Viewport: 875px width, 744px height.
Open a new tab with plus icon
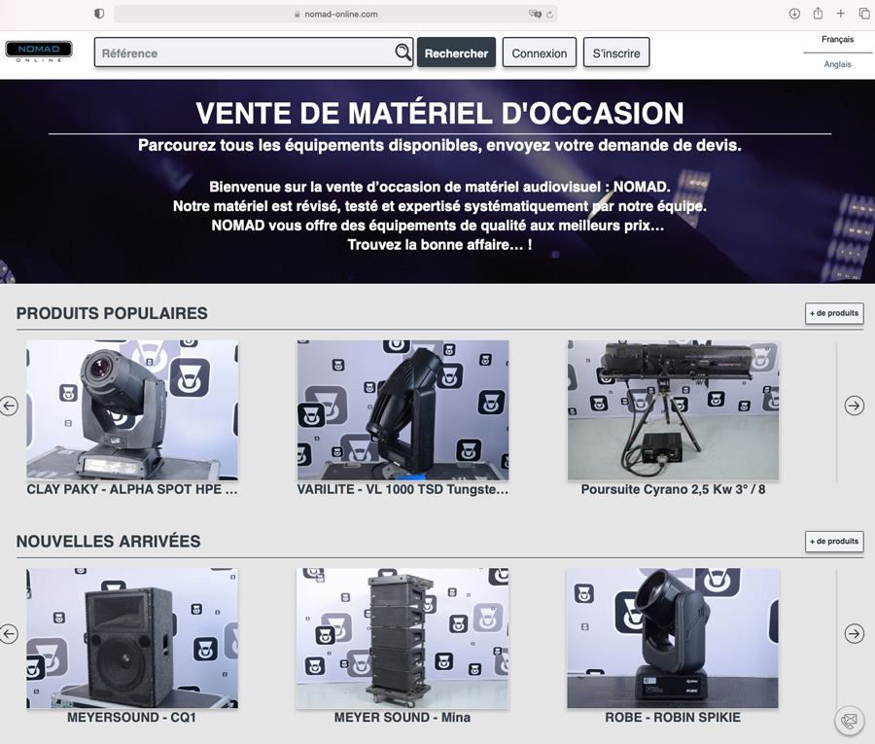click(x=840, y=14)
